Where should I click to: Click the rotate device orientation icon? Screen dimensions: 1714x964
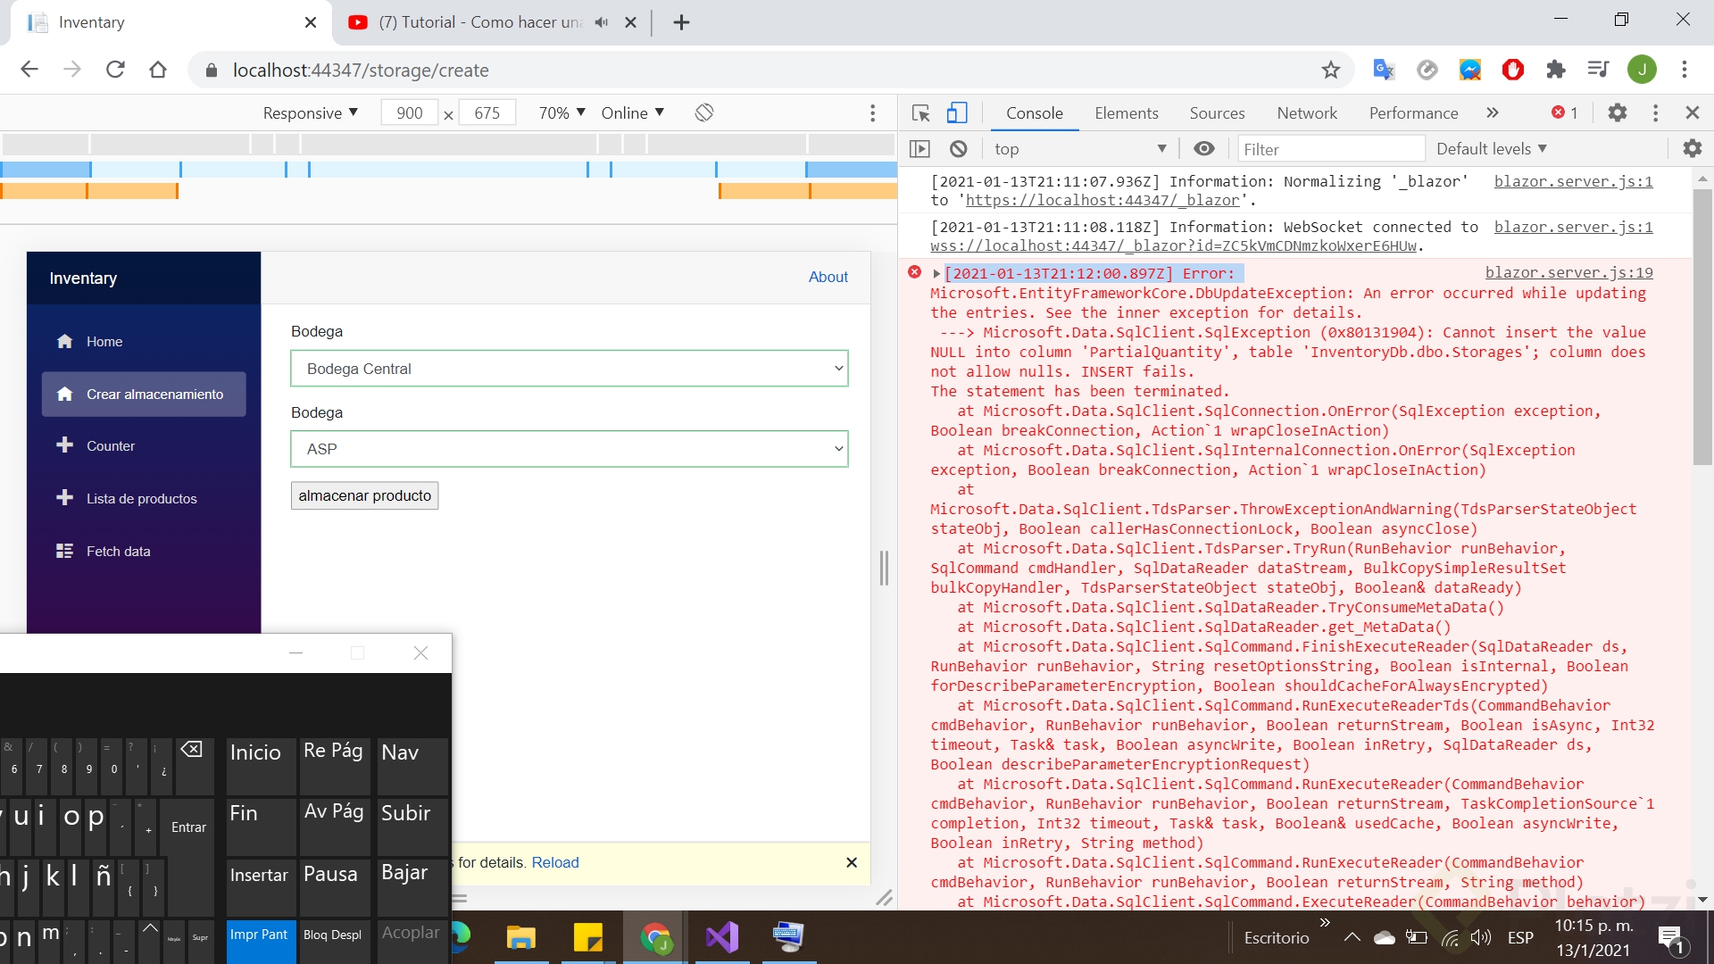704,113
